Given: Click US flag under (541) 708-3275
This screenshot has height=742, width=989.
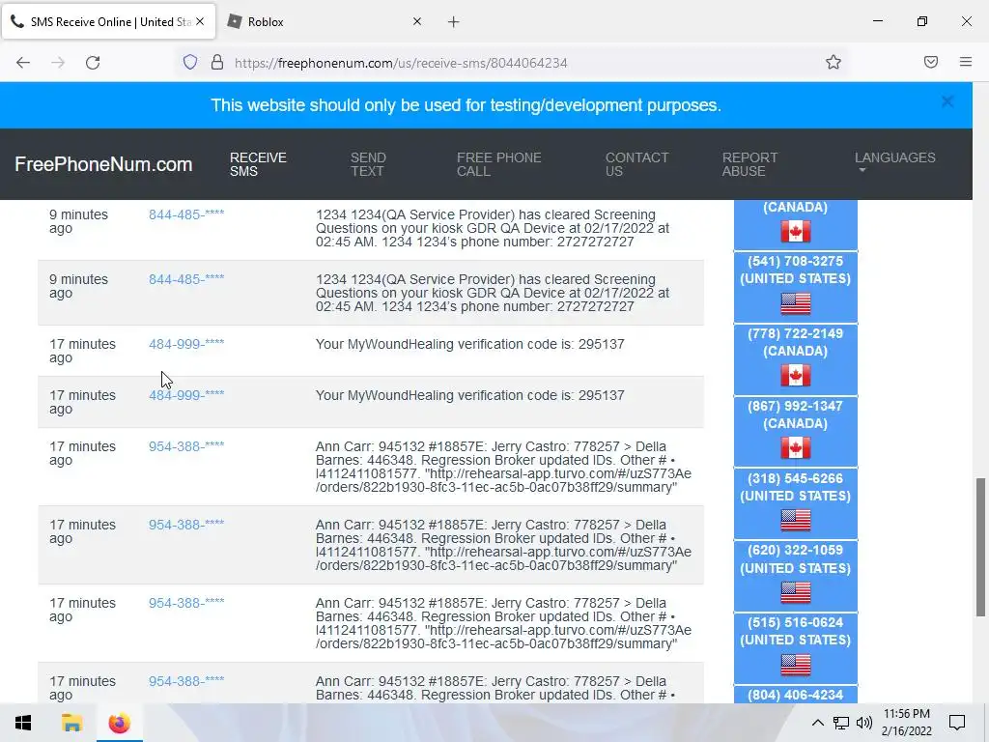Looking at the screenshot, I should click(796, 303).
